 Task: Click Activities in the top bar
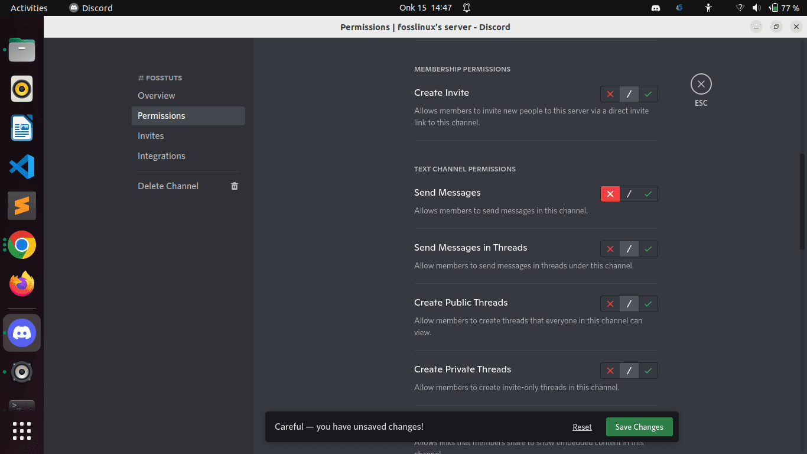[29, 8]
